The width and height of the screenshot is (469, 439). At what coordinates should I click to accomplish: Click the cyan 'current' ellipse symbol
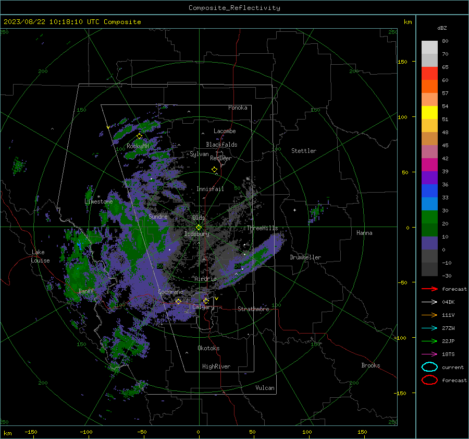(x=429, y=367)
